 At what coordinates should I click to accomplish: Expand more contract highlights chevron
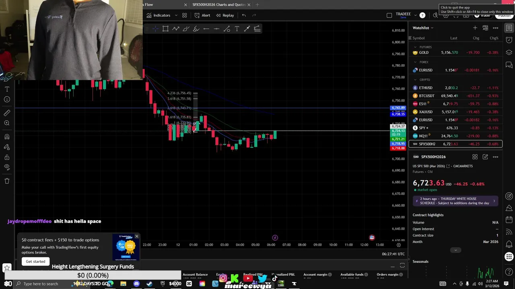point(455,250)
